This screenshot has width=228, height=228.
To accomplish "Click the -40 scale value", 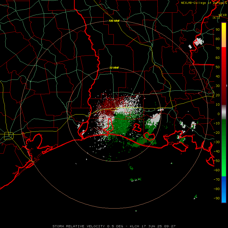I will click(217, 151).
